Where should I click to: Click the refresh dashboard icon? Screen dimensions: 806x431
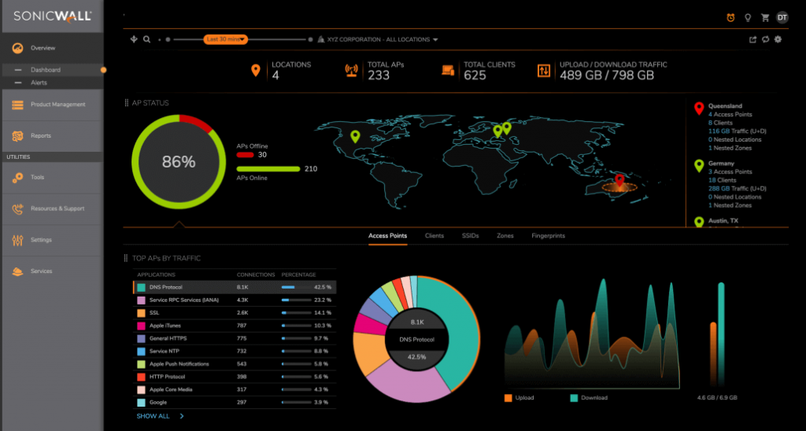[x=765, y=39]
